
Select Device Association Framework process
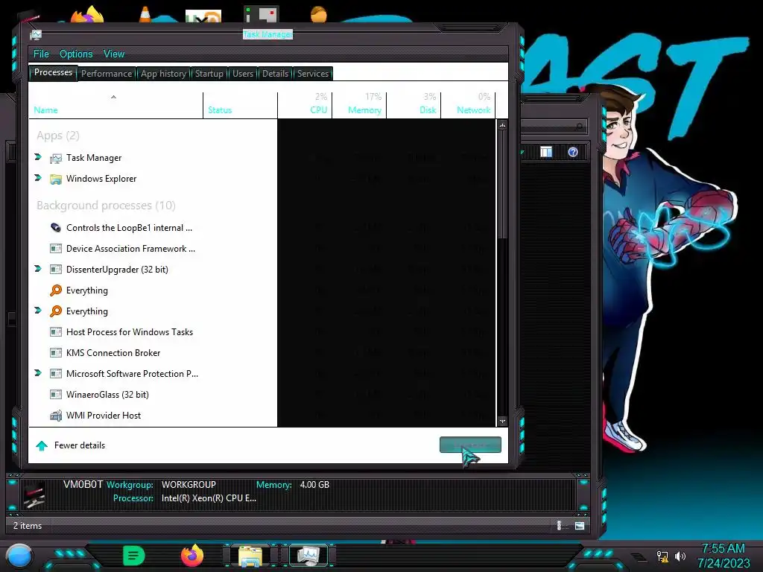tap(263, 249)
